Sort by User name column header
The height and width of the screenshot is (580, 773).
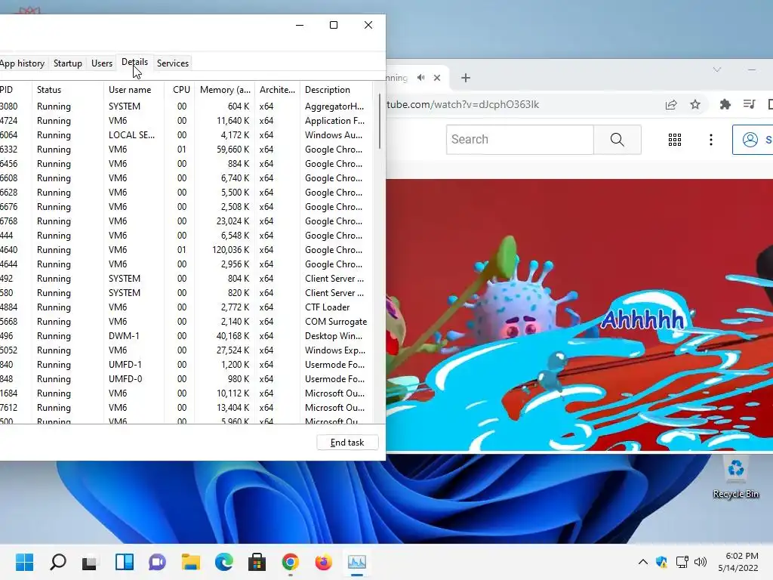(x=134, y=90)
